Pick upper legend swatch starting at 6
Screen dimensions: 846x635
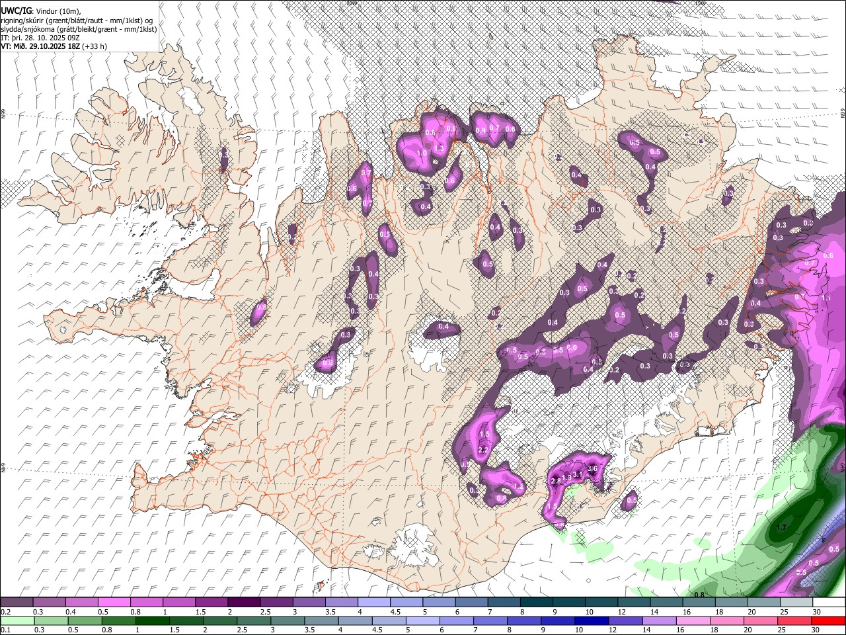pyautogui.click(x=471, y=602)
